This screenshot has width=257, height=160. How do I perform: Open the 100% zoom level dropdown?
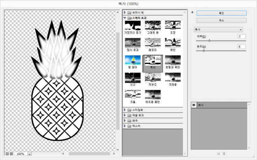point(29,154)
